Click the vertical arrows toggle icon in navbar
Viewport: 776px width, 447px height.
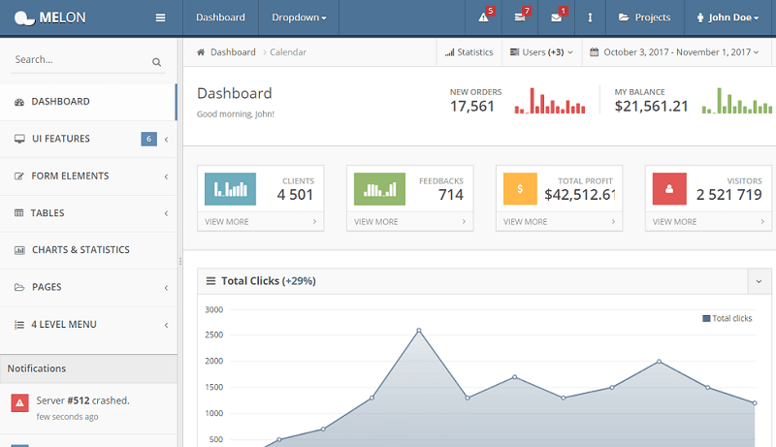click(590, 17)
